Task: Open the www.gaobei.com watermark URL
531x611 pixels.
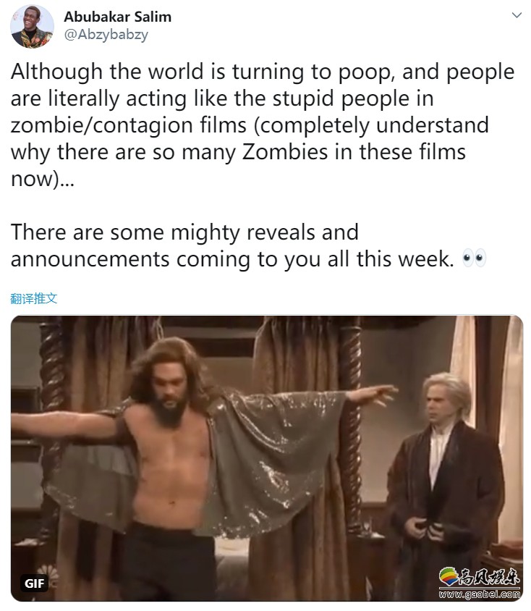Action: click(480, 594)
